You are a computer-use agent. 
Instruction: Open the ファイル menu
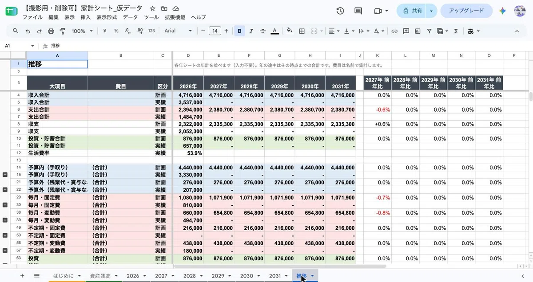click(32, 17)
